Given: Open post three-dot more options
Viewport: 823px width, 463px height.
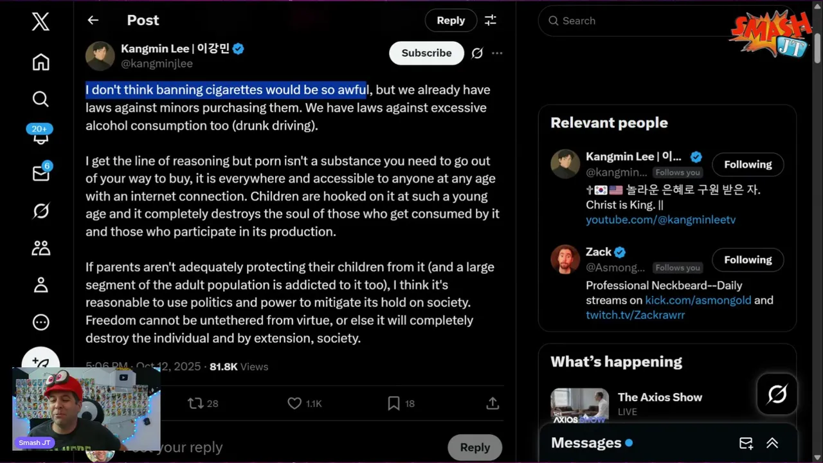Looking at the screenshot, I should (x=497, y=53).
